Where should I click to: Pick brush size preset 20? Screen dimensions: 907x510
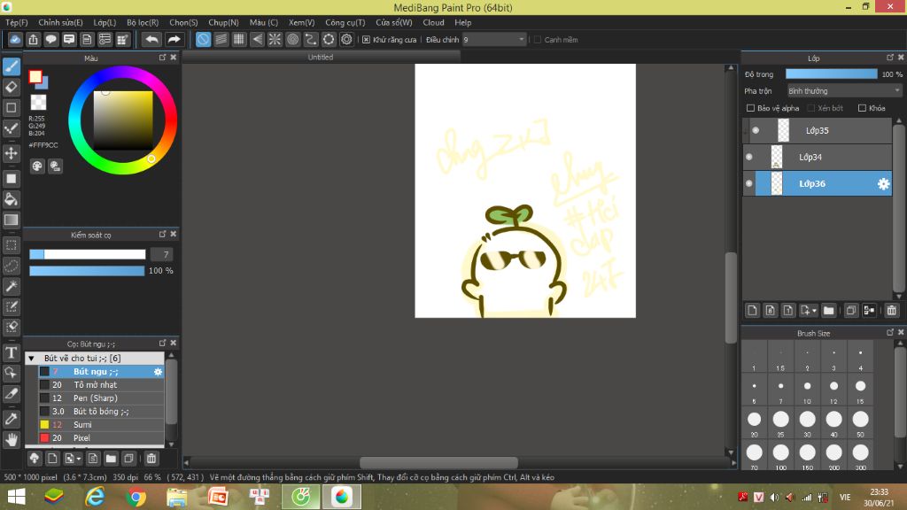pos(755,422)
